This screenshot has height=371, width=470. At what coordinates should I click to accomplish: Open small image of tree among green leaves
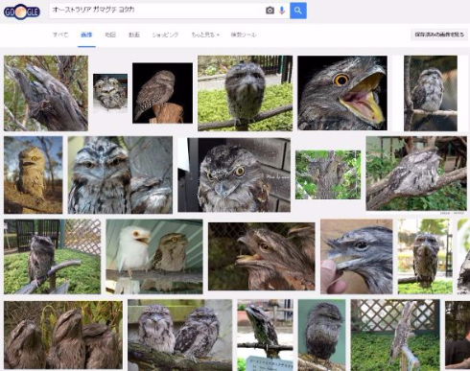[x=328, y=174]
